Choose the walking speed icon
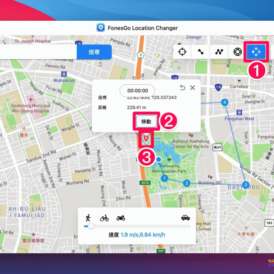The height and width of the screenshot is (274, 274). coord(88,218)
